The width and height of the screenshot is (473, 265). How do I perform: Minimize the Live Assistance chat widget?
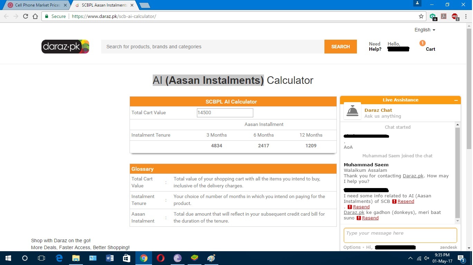(x=456, y=100)
